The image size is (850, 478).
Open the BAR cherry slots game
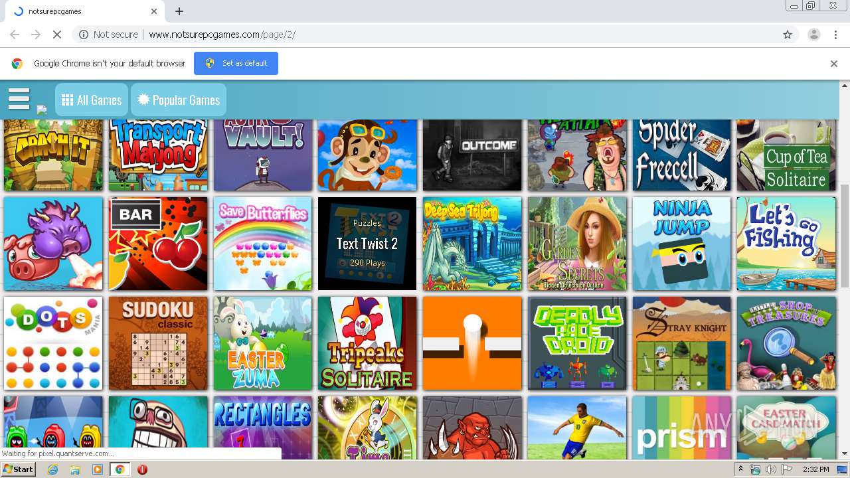[x=158, y=244]
